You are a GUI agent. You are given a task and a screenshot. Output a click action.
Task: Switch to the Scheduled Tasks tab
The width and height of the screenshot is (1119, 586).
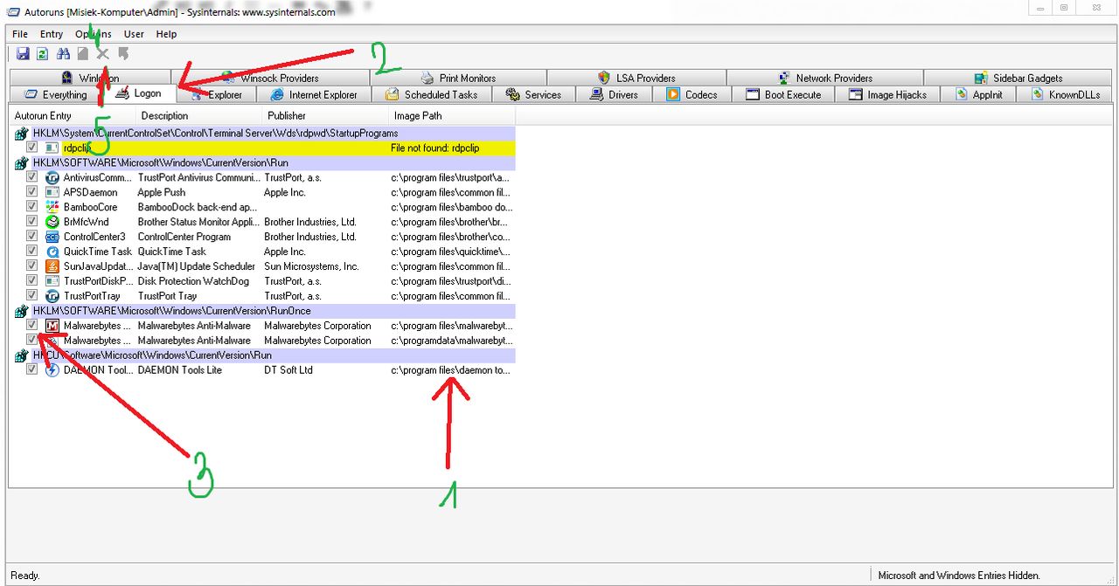[x=432, y=94]
